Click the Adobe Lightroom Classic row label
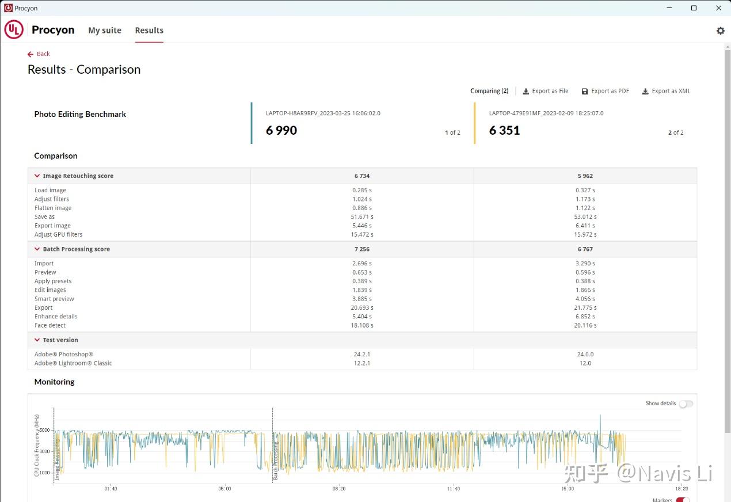731x502 pixels. (x=73, y=363)
